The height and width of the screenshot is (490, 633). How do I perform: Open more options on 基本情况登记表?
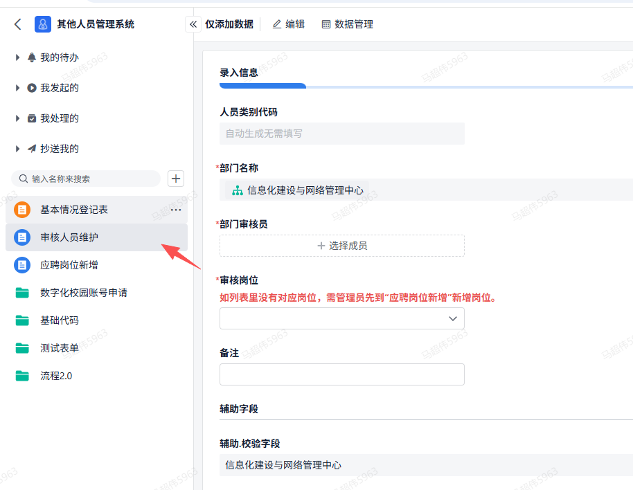175,209
